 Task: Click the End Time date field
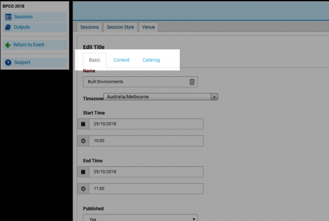point(146,172)
